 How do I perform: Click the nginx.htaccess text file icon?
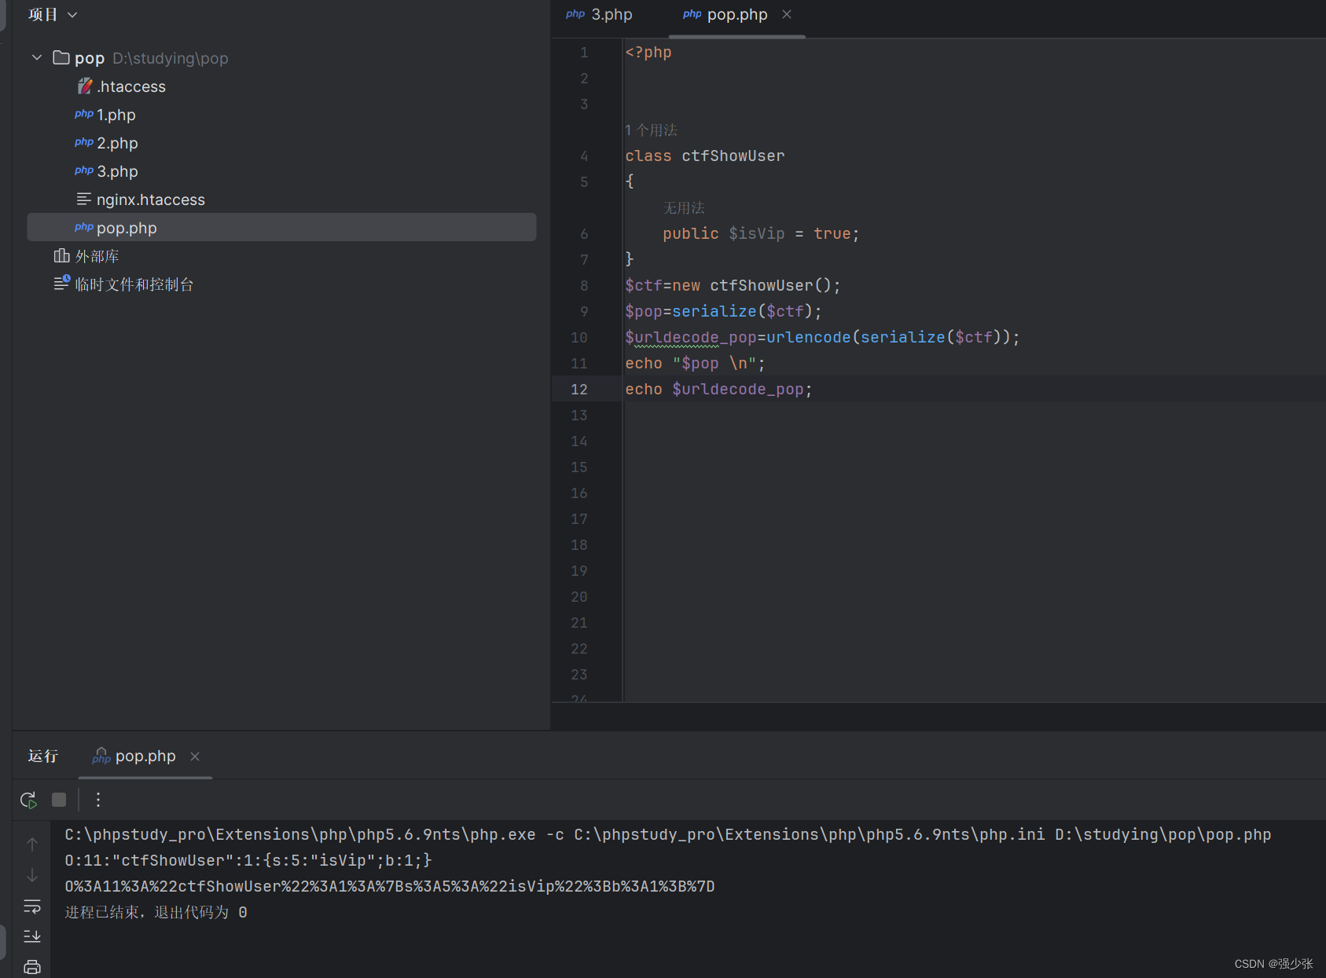pos(83,200)
